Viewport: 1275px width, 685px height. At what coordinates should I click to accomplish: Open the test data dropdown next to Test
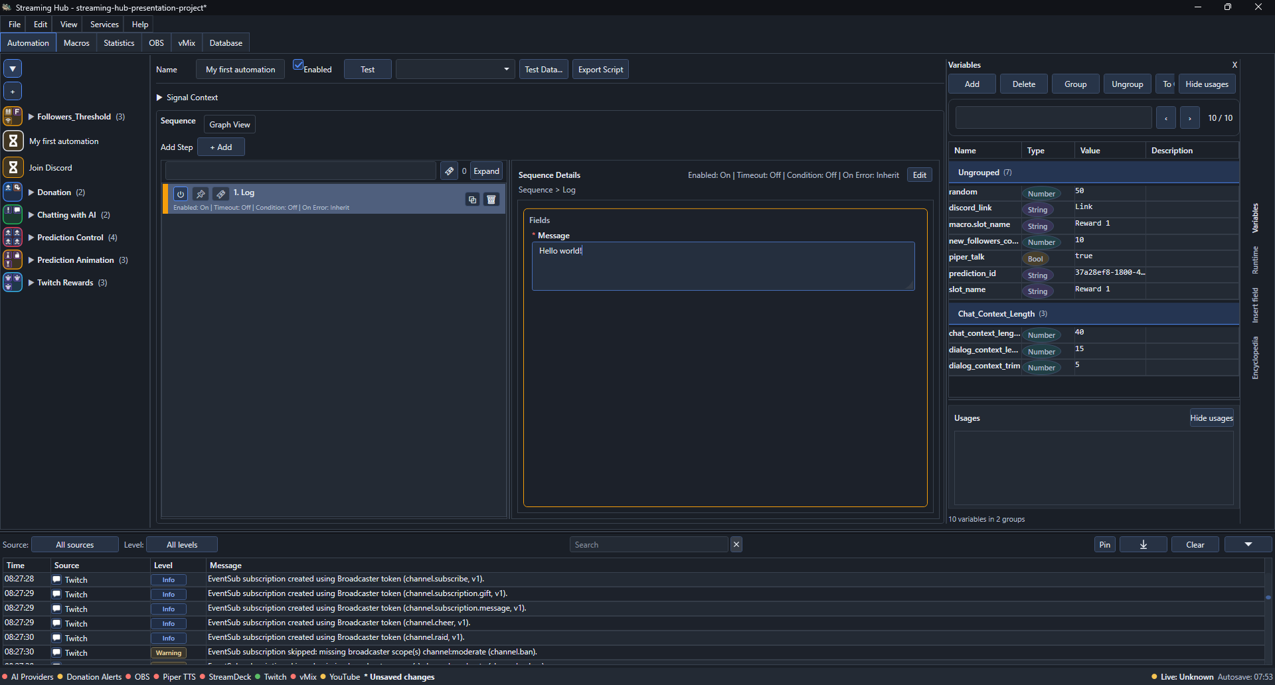456,69
